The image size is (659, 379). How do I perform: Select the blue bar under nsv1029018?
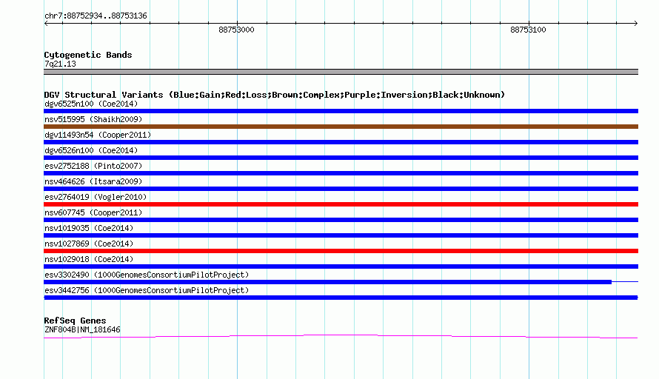[x=341, y=266]
